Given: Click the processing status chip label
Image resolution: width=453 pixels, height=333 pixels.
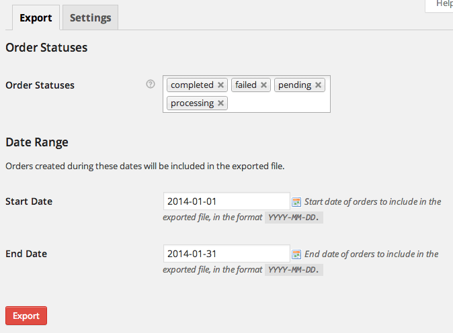Looking at the screenshot, I should click(x=192, y=103).
